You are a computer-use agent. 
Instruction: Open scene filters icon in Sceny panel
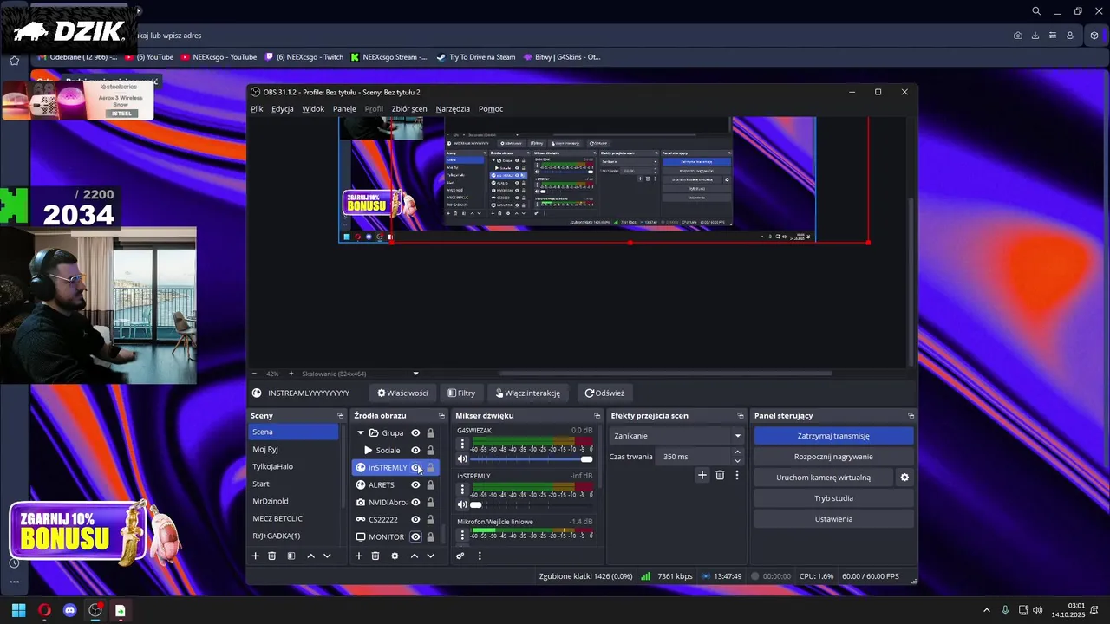(291, 556)
